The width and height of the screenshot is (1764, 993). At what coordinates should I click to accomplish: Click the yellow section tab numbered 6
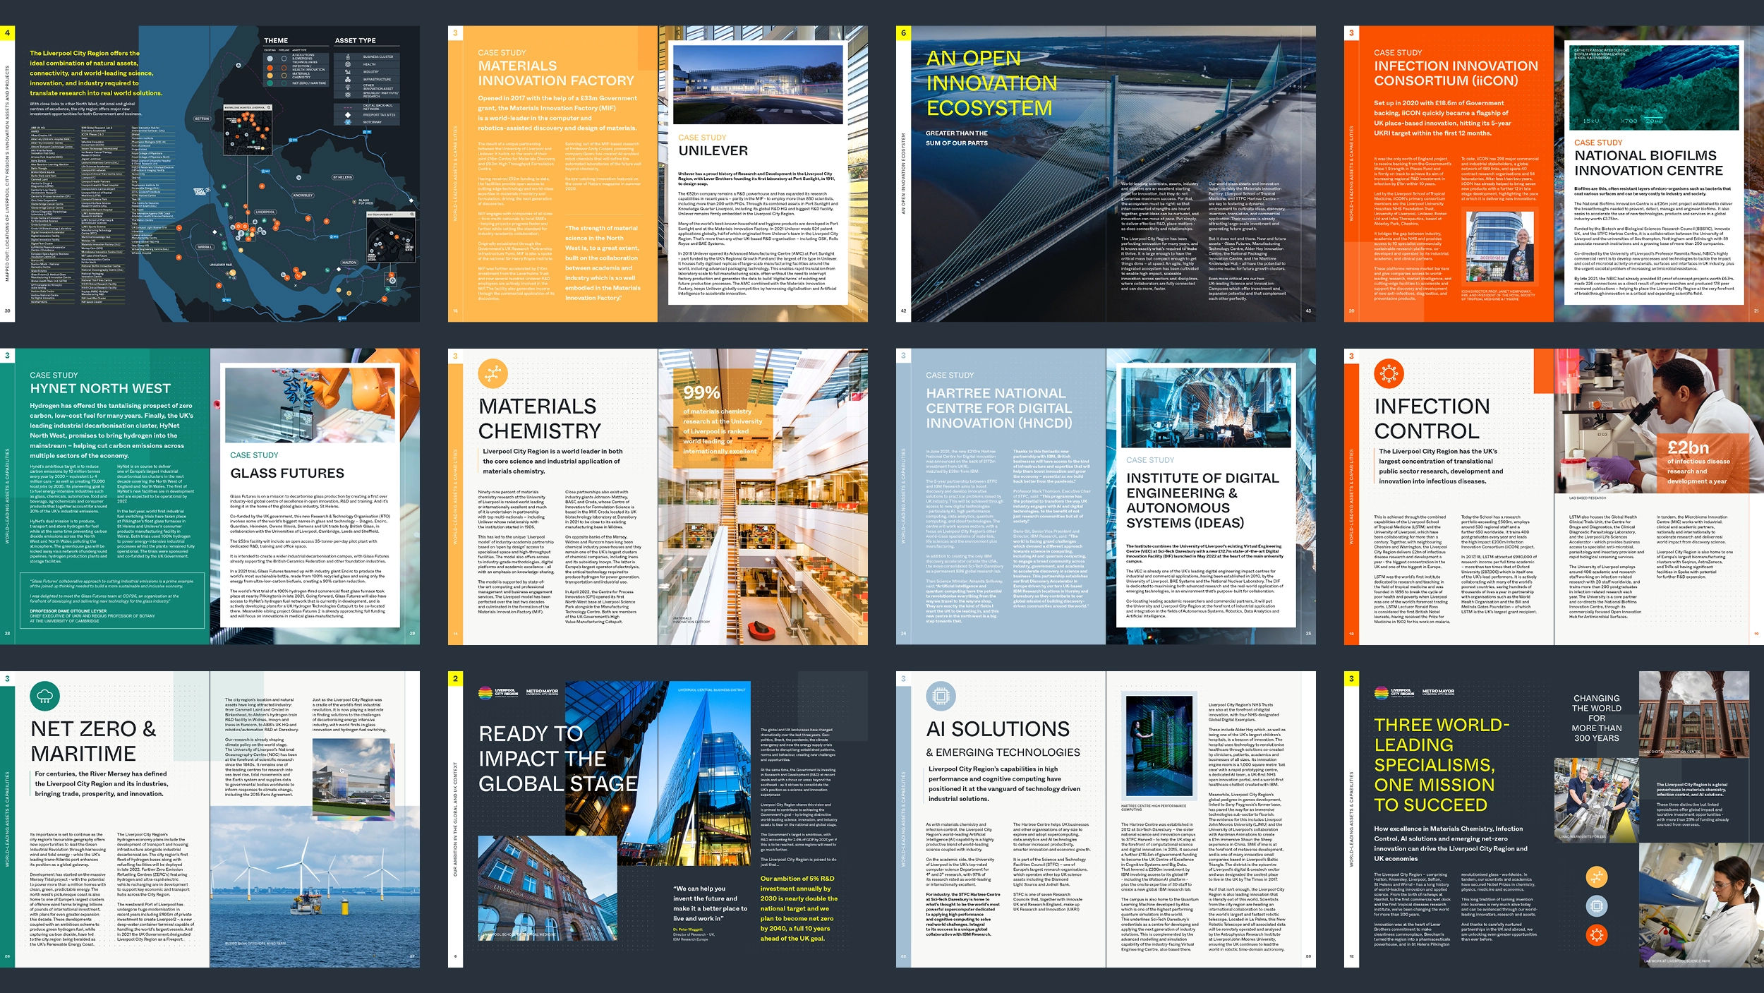[903, 32]
